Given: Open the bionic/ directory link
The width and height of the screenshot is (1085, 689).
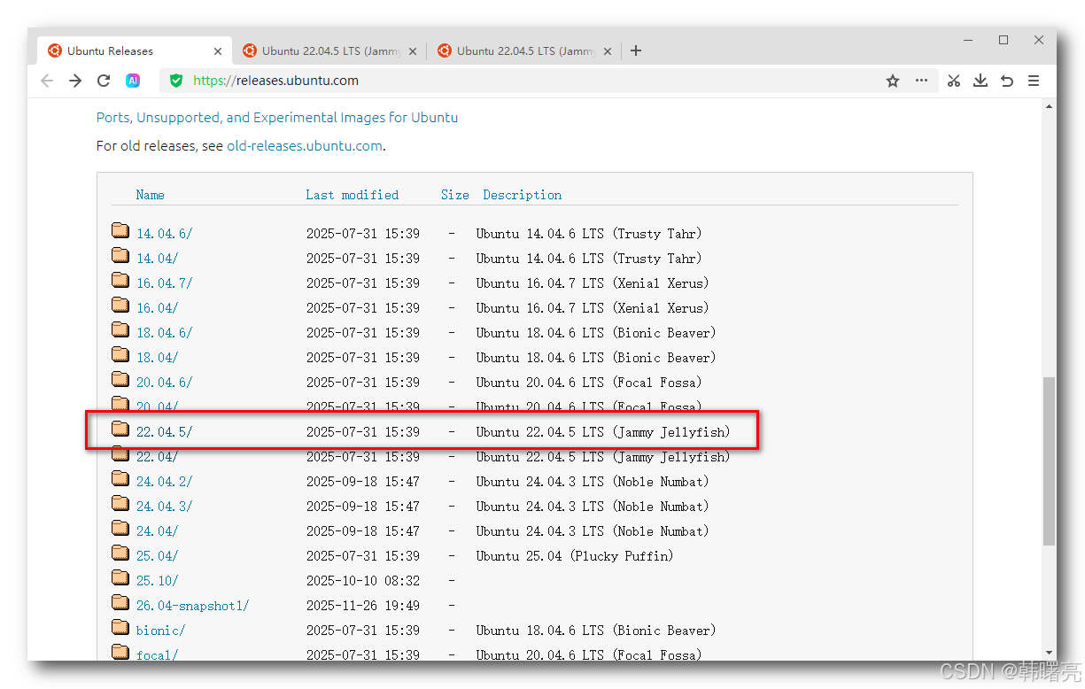Looking at the screenshot, I should click(x=160, y=631).
